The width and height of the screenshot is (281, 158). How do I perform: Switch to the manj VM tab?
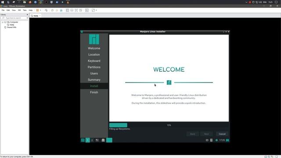point(36,16)
